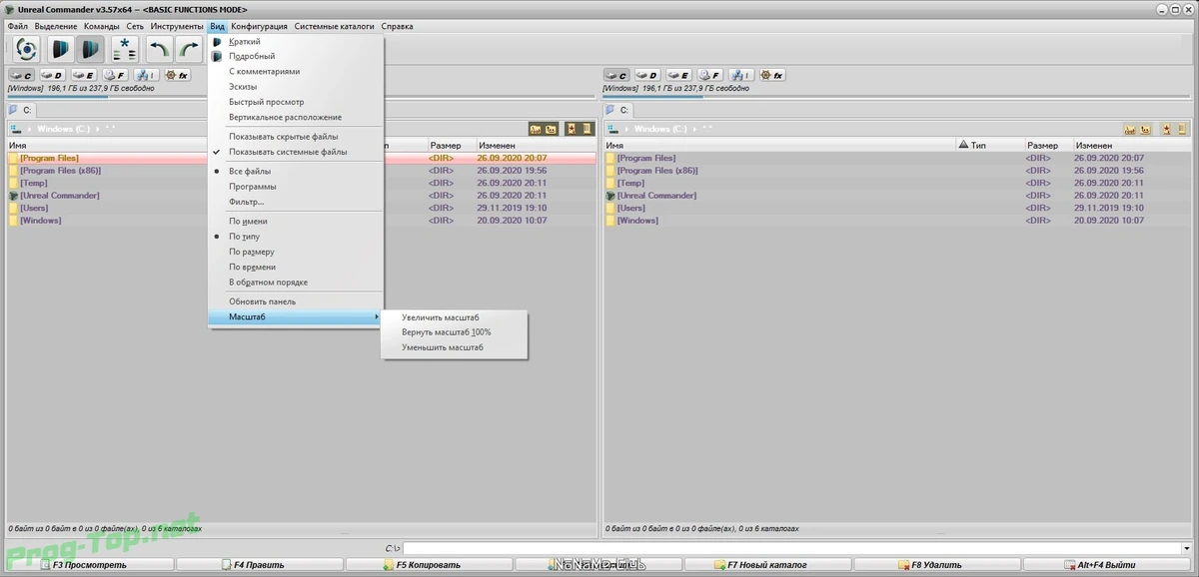Click right panel star favorites icon

[x=1166, y=129]
